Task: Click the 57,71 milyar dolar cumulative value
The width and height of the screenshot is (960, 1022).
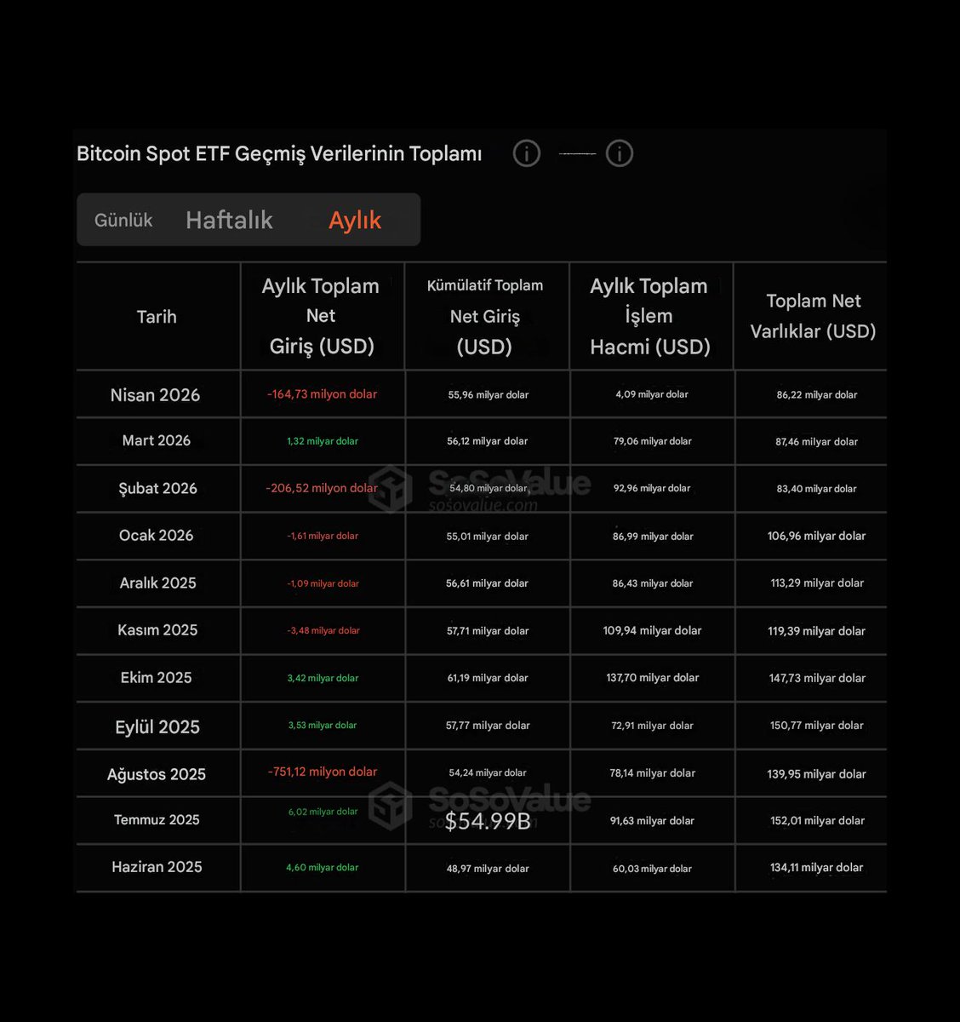Action: pos(488,631)
